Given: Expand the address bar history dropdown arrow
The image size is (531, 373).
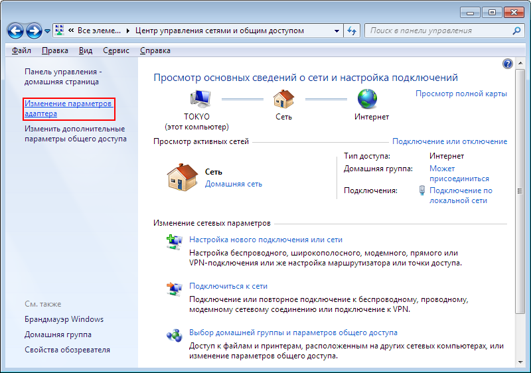Looking at the screenshot, I should (337, 31).
